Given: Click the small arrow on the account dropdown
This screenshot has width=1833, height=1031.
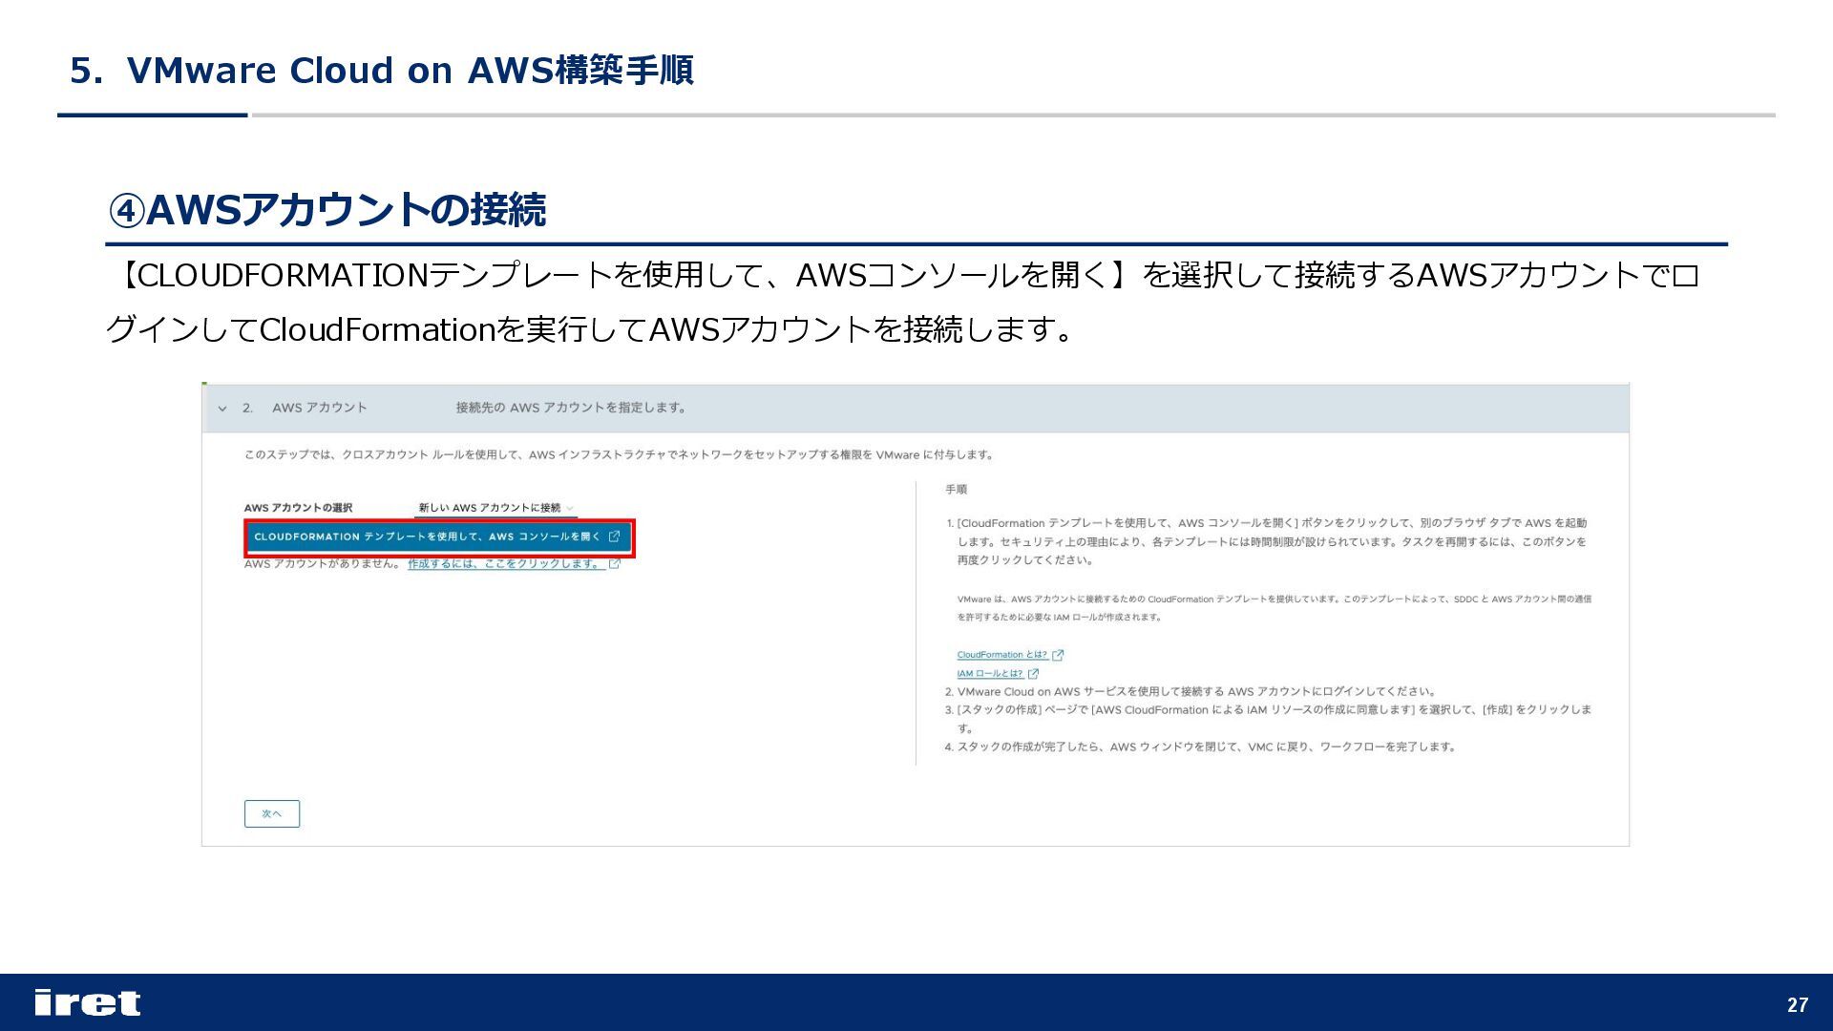Looking at the screenshot, I should tap(570, 509).
